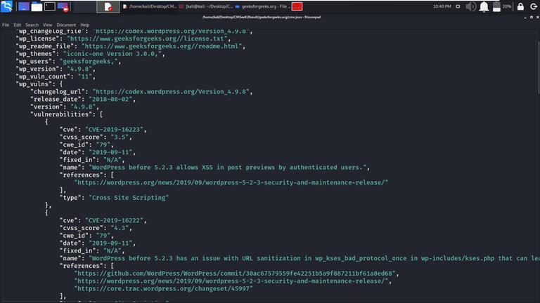Switch to the kali@kali terminal taskbar window
The image size is (540, 303).
205,6
